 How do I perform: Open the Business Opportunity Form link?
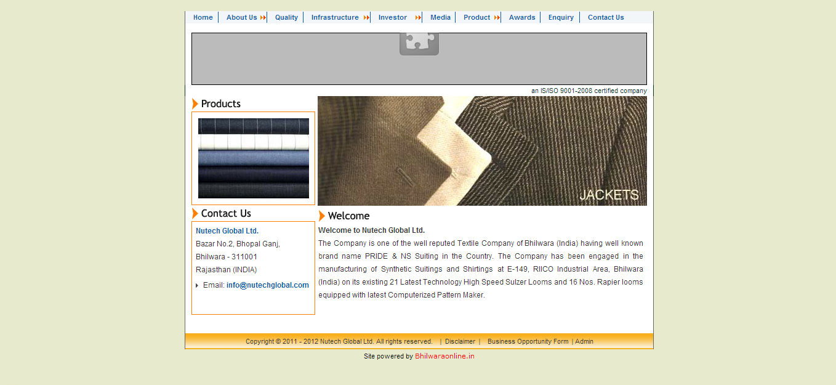tap(528, 341)
